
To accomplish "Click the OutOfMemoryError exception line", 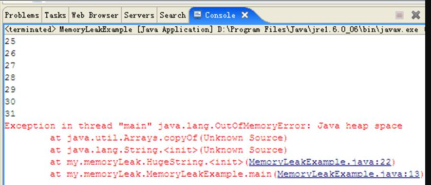I will click(204, 126).
